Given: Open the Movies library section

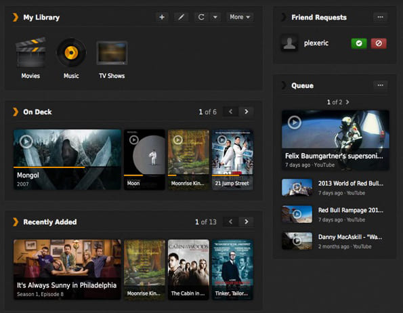Looking at the screenshot, I should (x=30, y=58).
